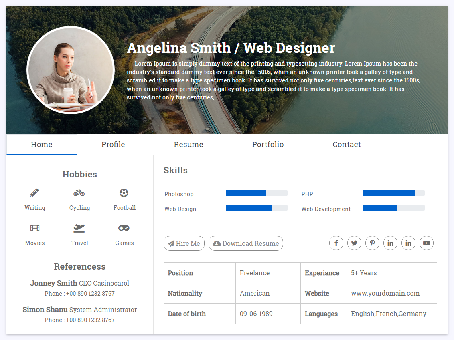Click the American nationality cell
This screenshot has height=340, width=454.
tap(268, 293)
